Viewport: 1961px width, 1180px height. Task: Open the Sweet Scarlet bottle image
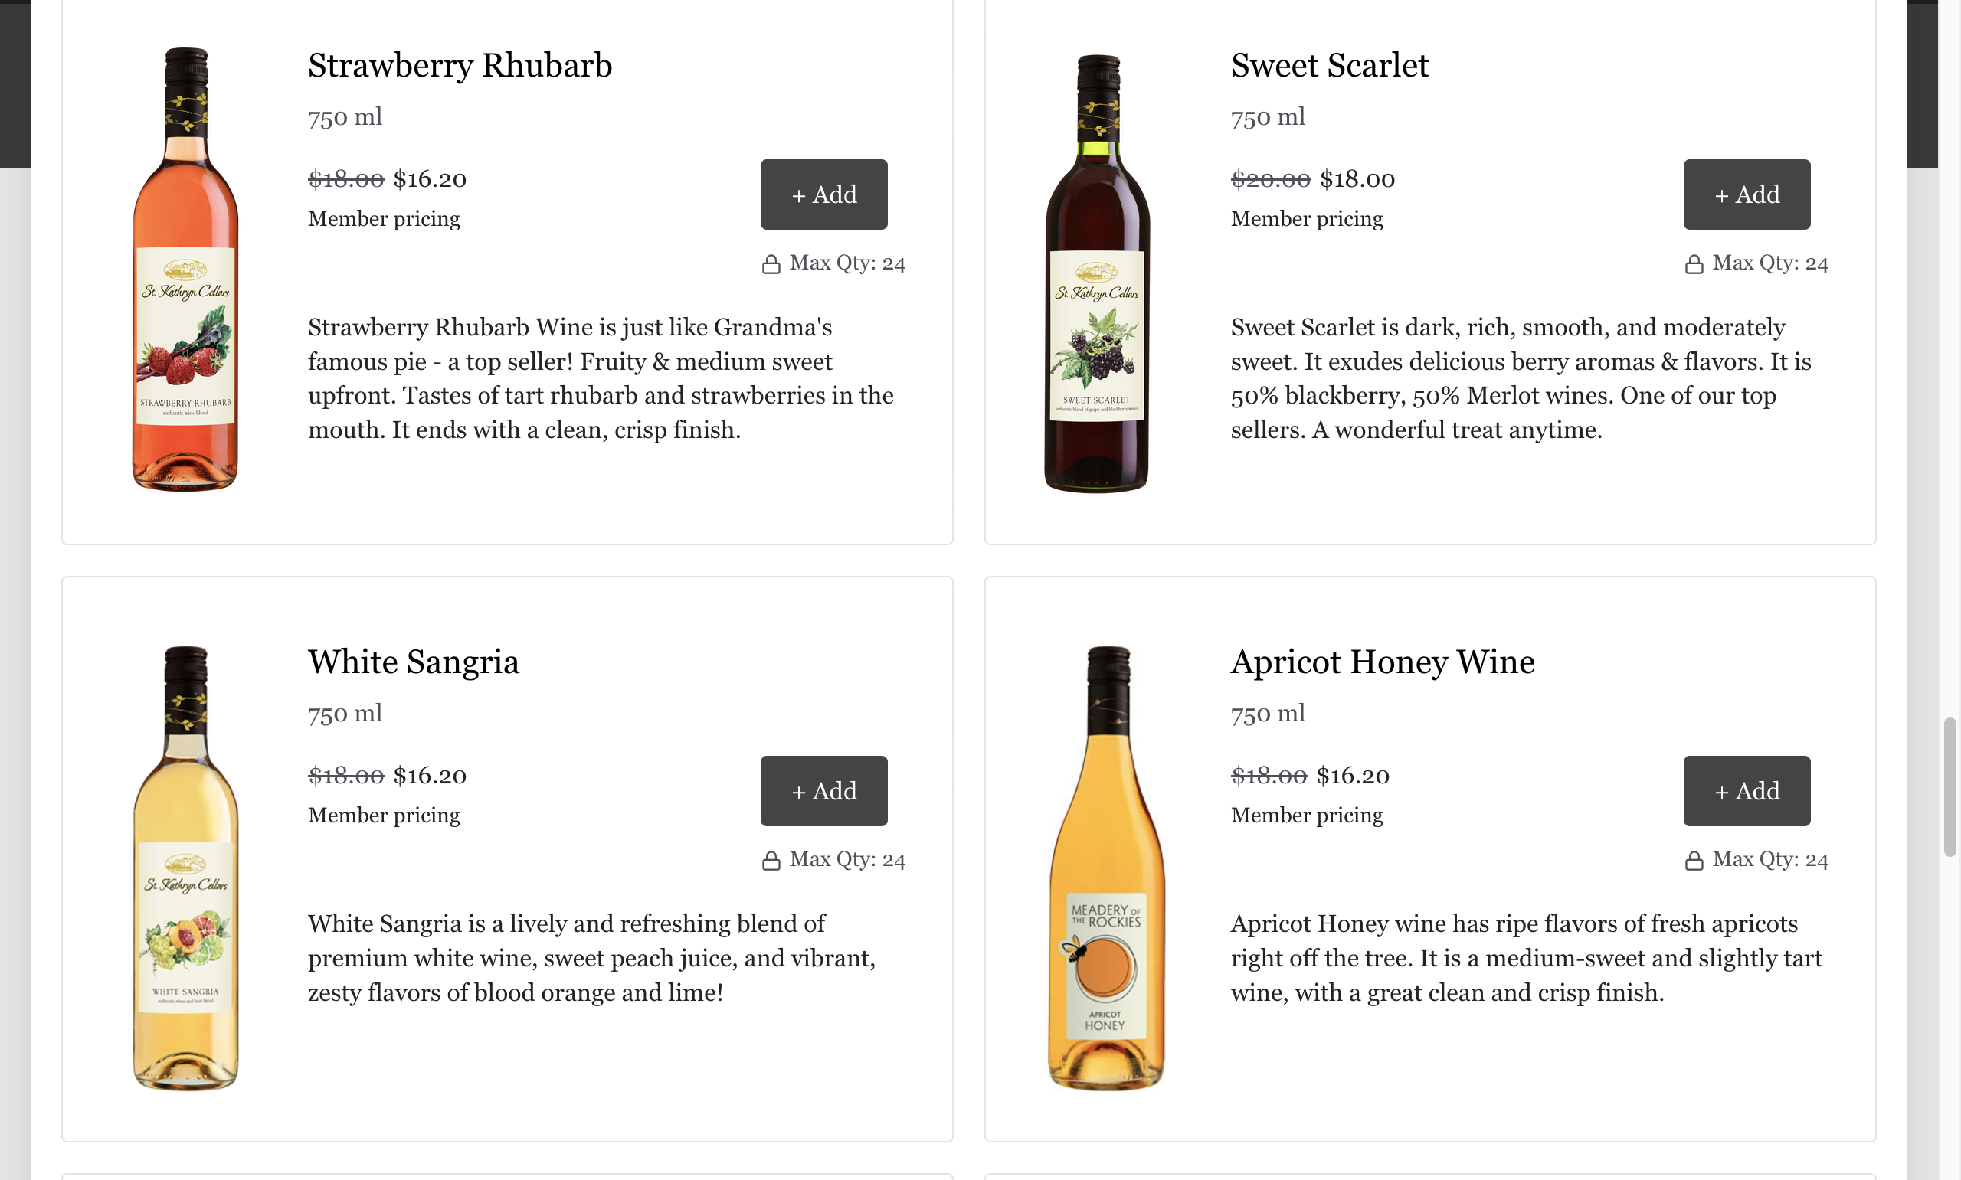[1097, 273]
